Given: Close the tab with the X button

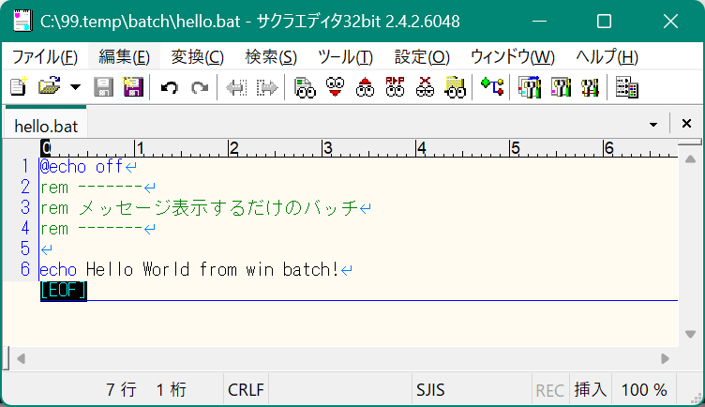Looking at the screenshot, I should (685, 125).
